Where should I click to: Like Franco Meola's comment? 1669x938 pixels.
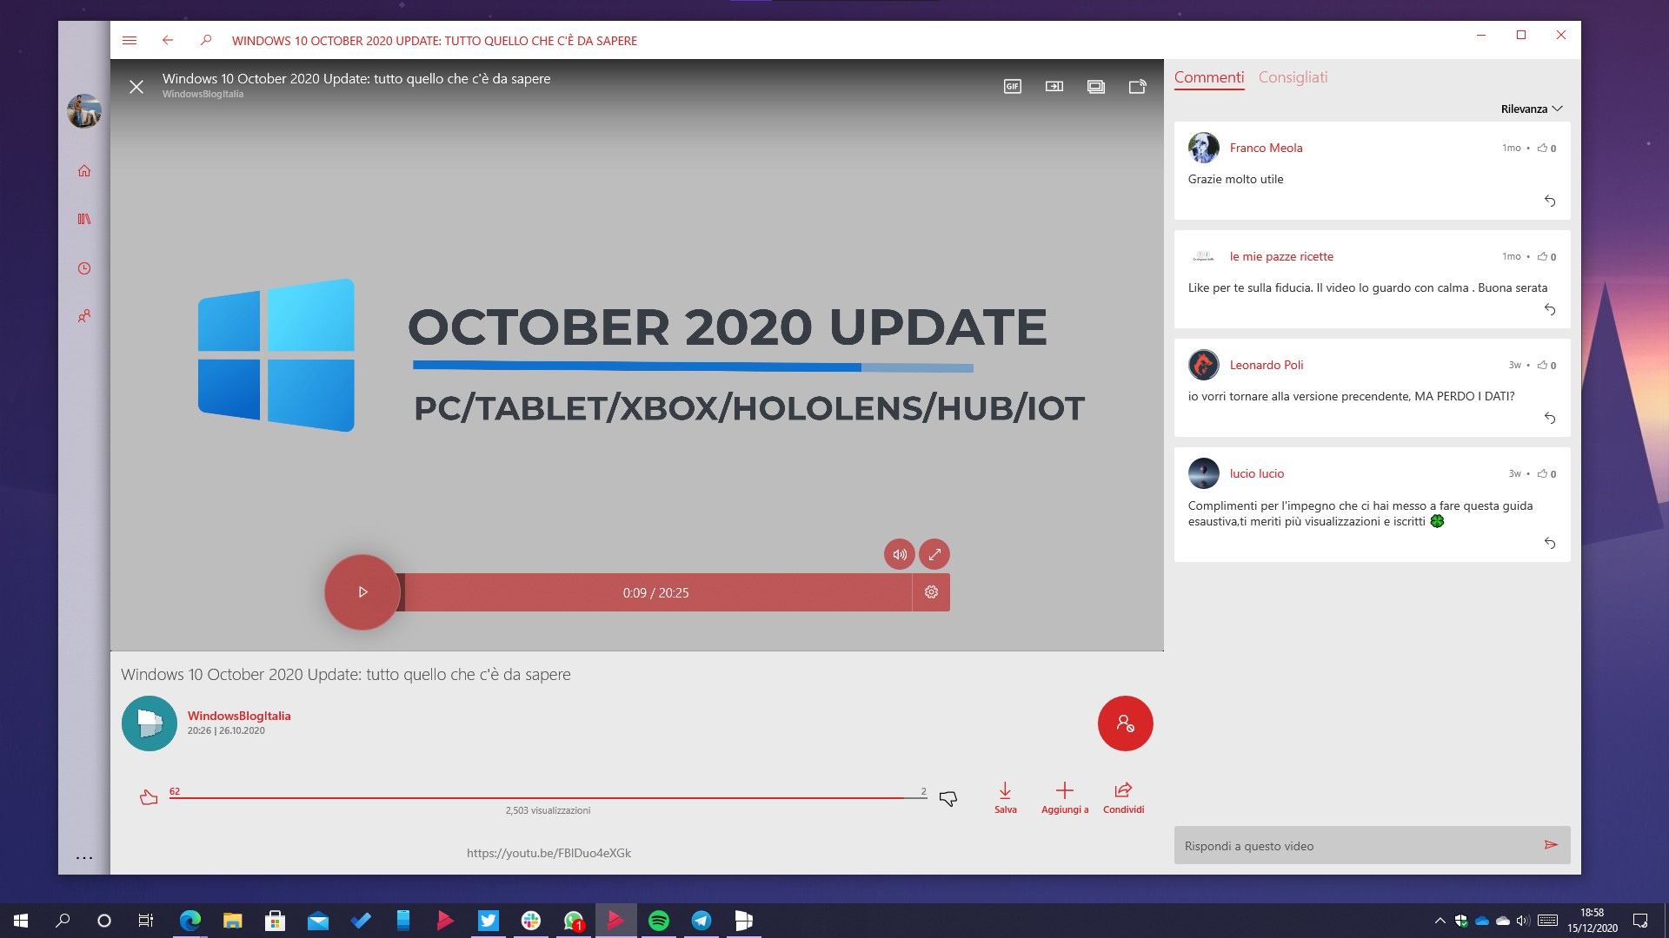(1542, 148)
